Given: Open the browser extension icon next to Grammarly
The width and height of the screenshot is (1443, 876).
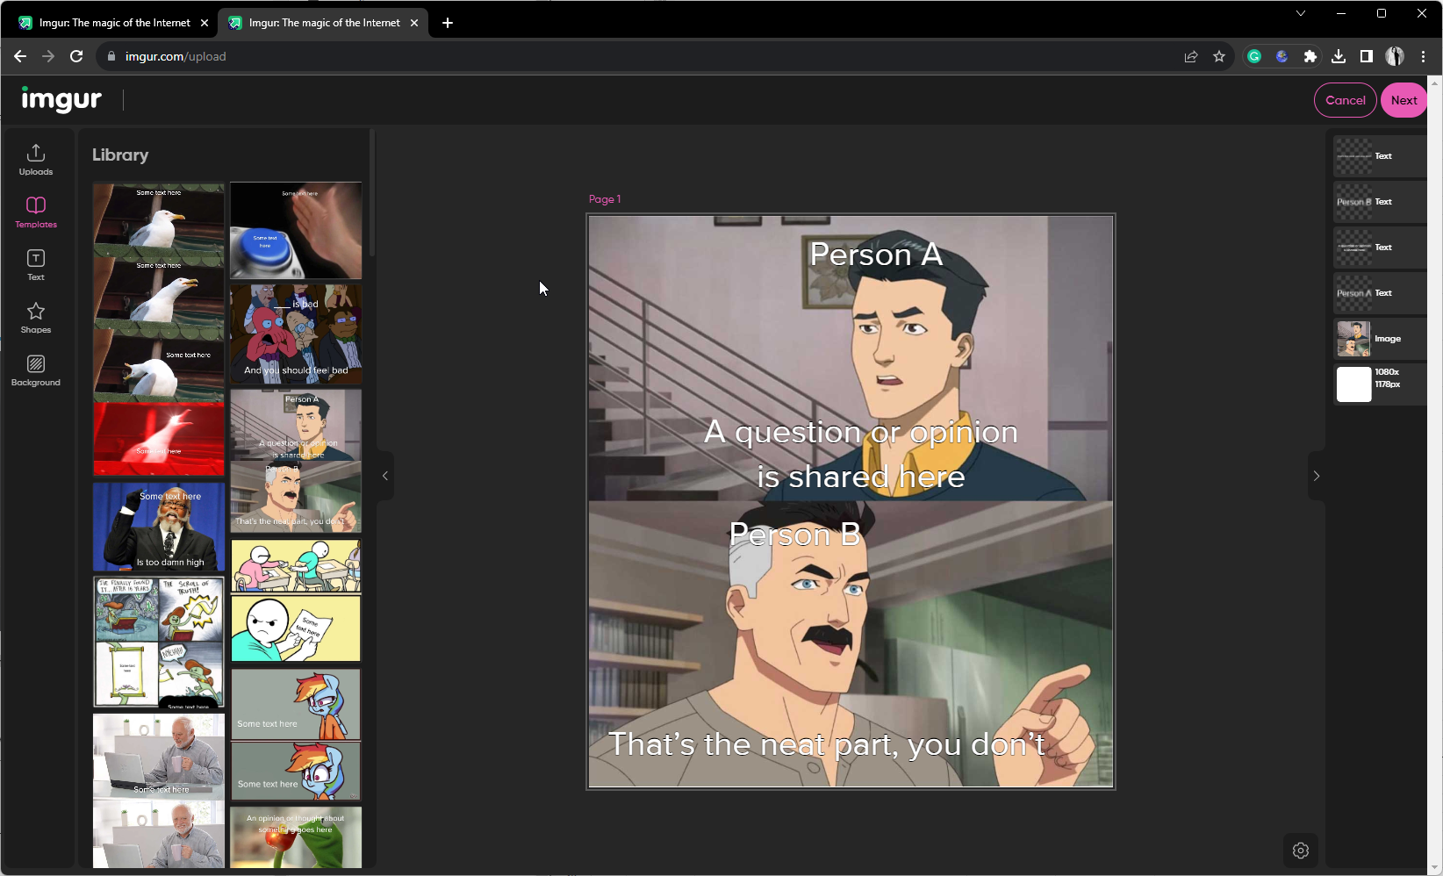Looking at the screenshot, I should click(1282, 56).
